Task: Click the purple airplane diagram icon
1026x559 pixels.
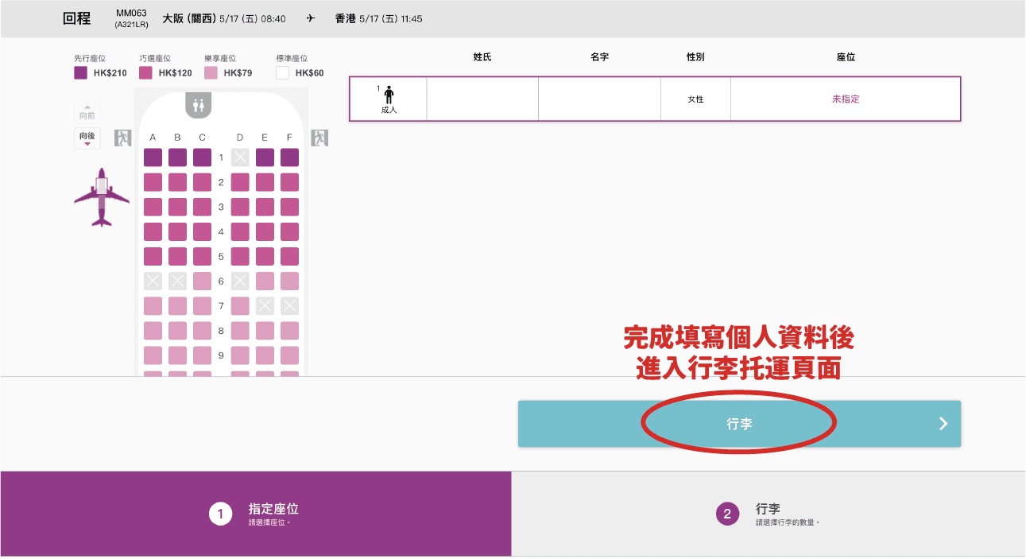Action: (102, 197)
